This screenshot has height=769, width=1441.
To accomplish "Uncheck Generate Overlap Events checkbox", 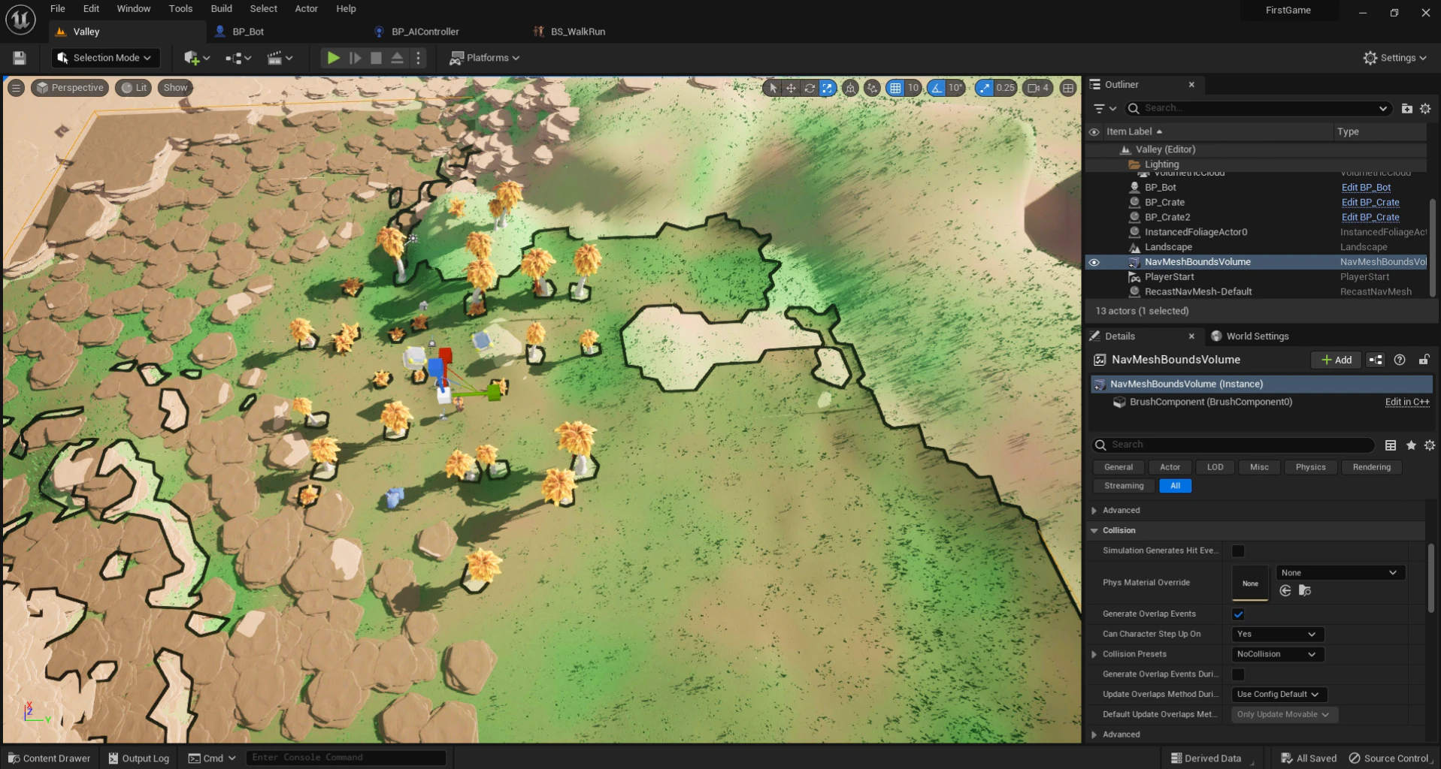I will pos(1238,614).
